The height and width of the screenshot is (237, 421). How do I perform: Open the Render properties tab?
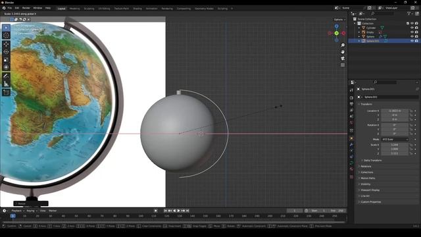tap(351, 98)
